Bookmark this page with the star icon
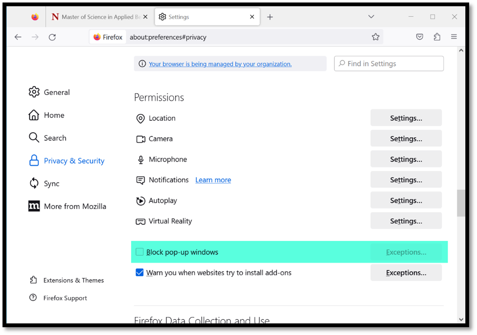The image size is (477, 335). pos(376,37)
